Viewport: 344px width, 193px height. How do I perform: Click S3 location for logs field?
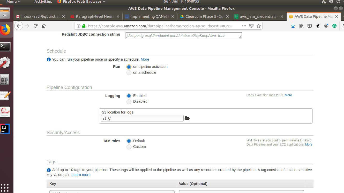coord(142,118)
